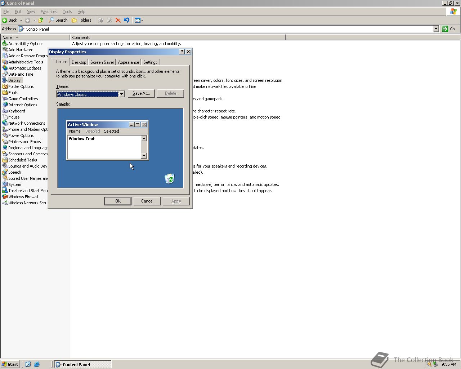Viewport: 461px width, 369px height.
Task: Select the Stored User Names item
Action: [25, 178]
